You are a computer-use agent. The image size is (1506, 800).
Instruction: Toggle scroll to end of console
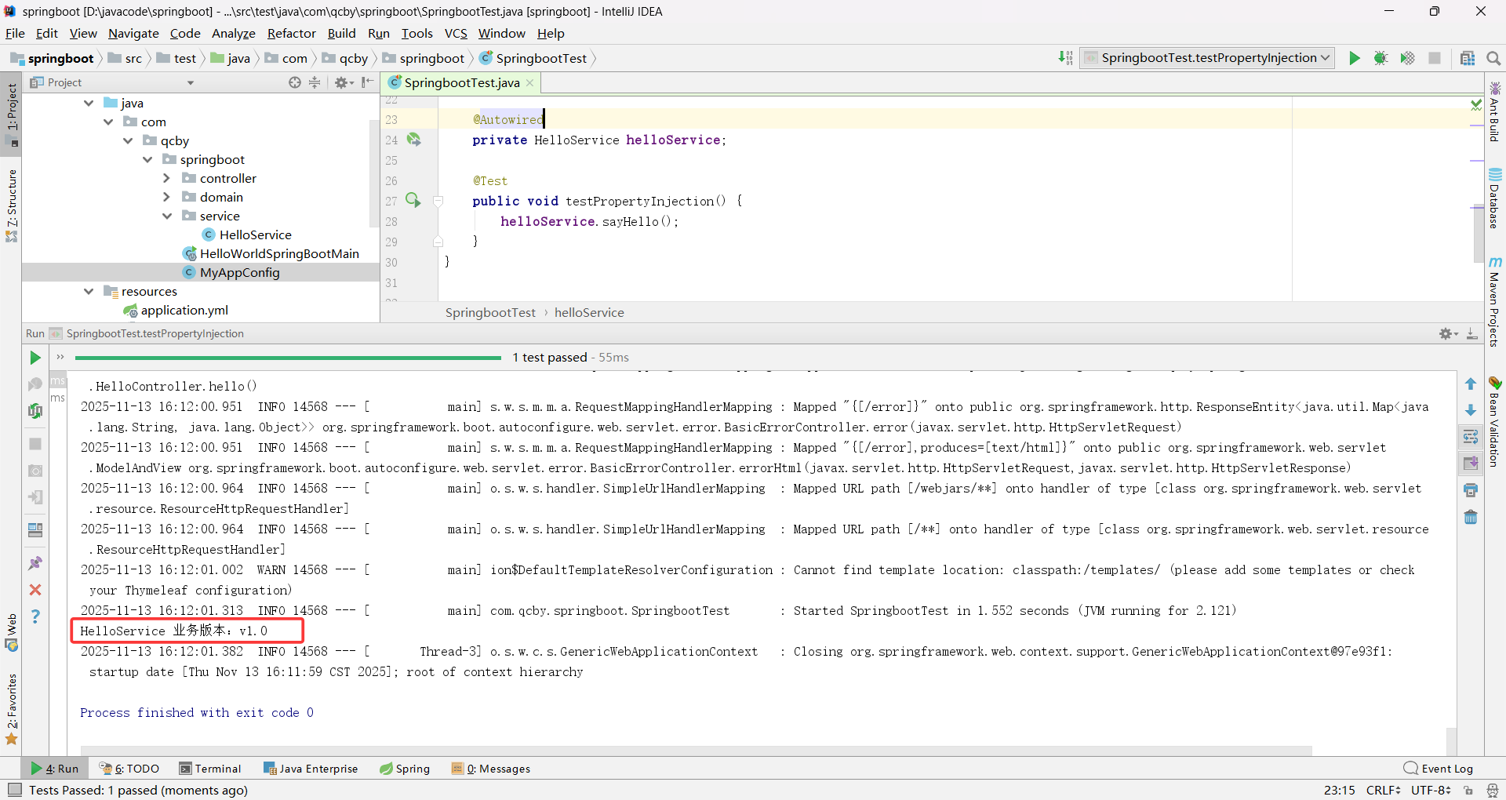[x=1471, y=464]
